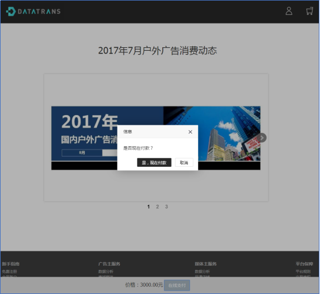Click the 广告主服务 footer heading

click(109, 264)
